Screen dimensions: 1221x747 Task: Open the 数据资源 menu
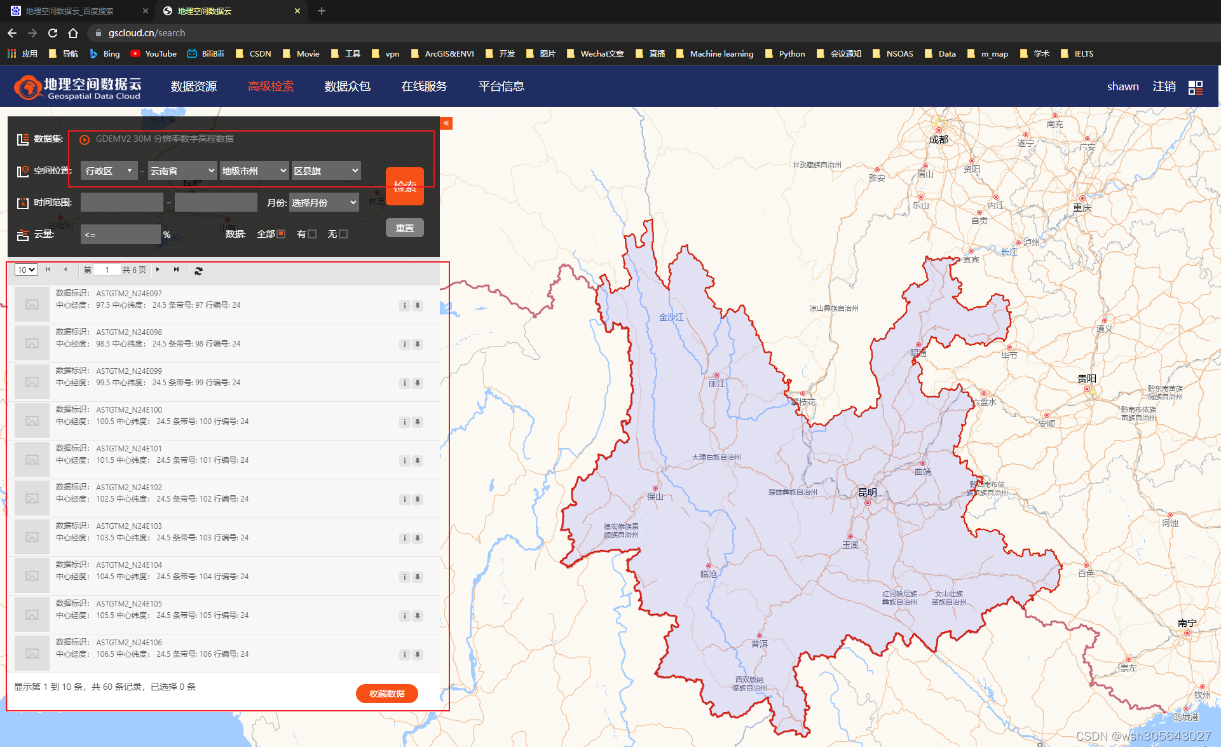(194, 86)
